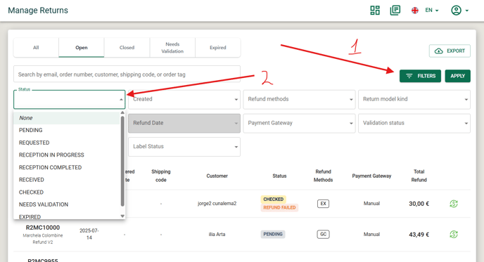484x262 pixels.
Task: Click the Status list scroll-up arrow
Action: coord(122,113)
